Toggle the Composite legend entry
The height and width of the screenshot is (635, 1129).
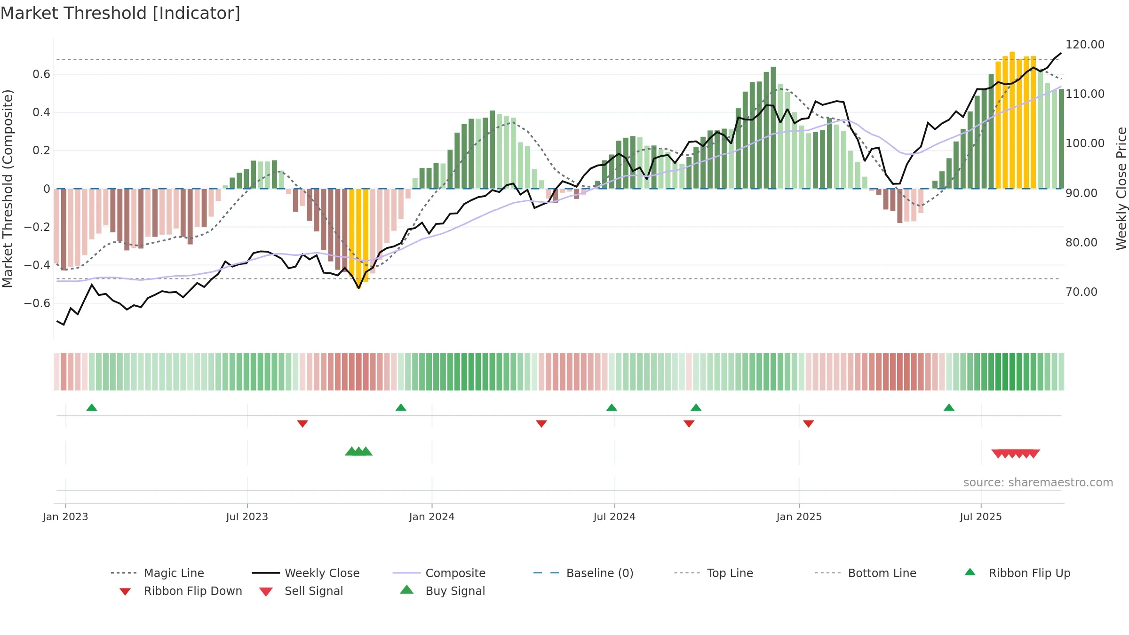point(439,573)
